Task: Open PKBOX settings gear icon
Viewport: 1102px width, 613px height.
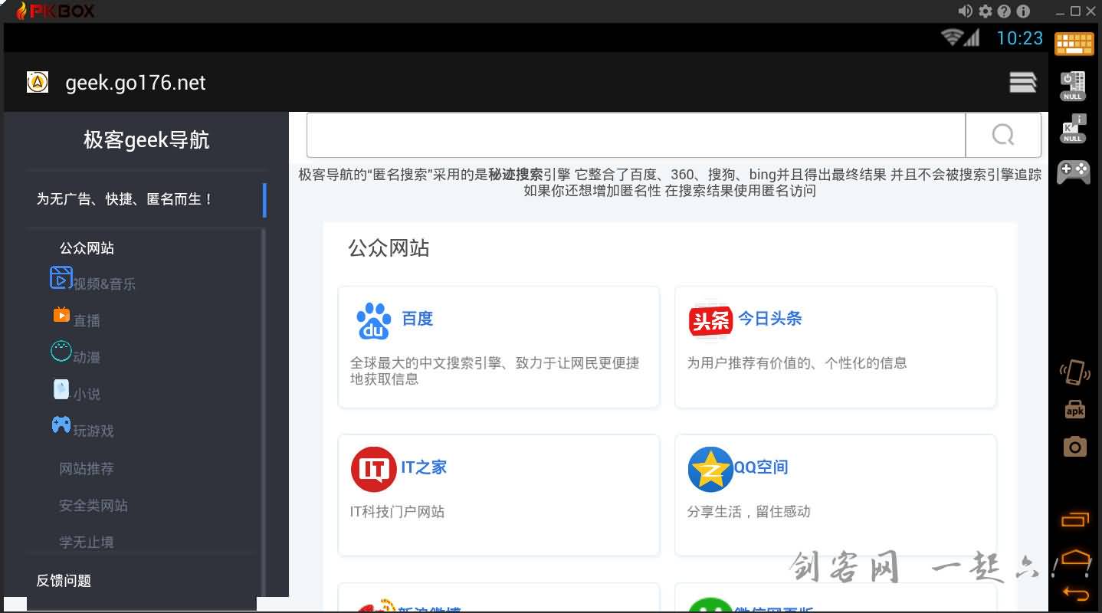Action: pyautogui.click(x=985, y=11)
